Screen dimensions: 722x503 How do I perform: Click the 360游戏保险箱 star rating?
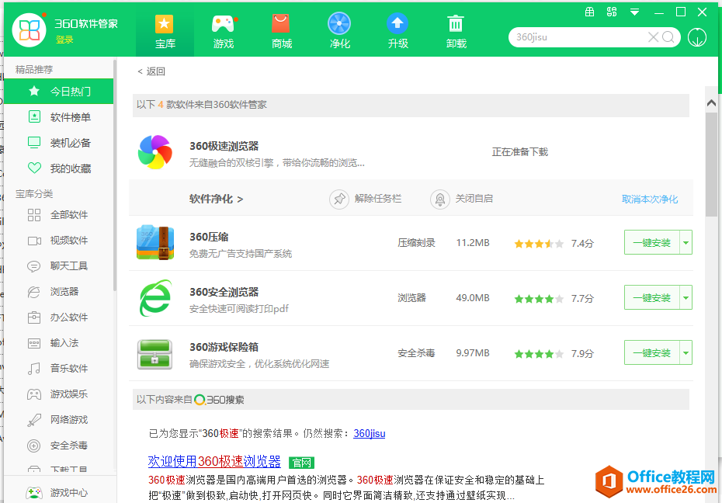pos(539,354)
